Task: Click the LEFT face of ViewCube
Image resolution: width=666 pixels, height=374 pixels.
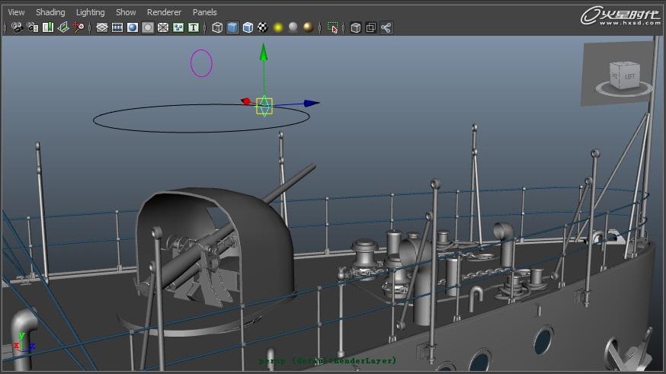Action: coord(629,76)
